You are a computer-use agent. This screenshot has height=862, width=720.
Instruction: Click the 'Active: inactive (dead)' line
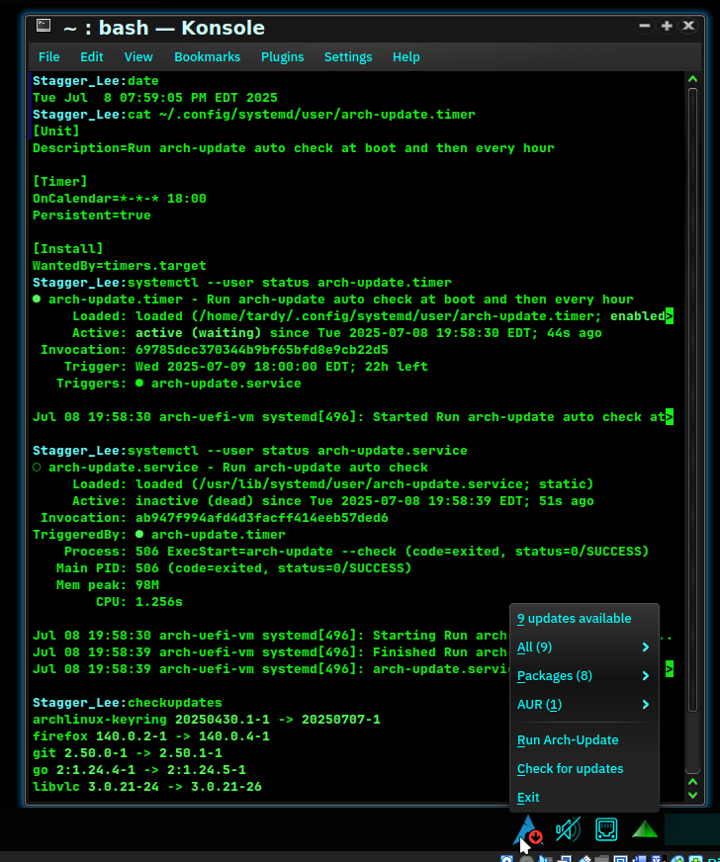[332, 501]
